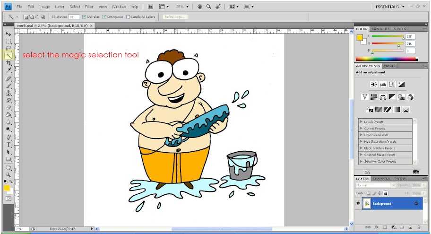The width and height of the screenshot is (431, 234).
Task: Select the Paint Bucket tool
Action: click(x=8, y=114)
